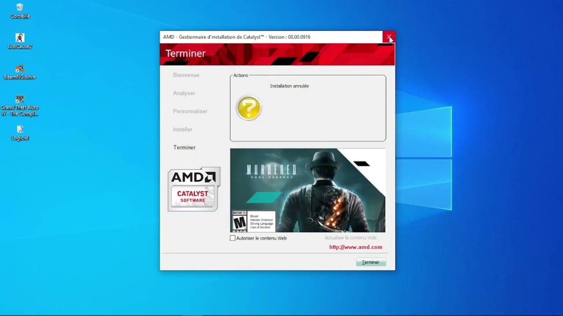Screen dimensions: 563x316
Task: Click the installer window title bar text
Action: (237, 37)
